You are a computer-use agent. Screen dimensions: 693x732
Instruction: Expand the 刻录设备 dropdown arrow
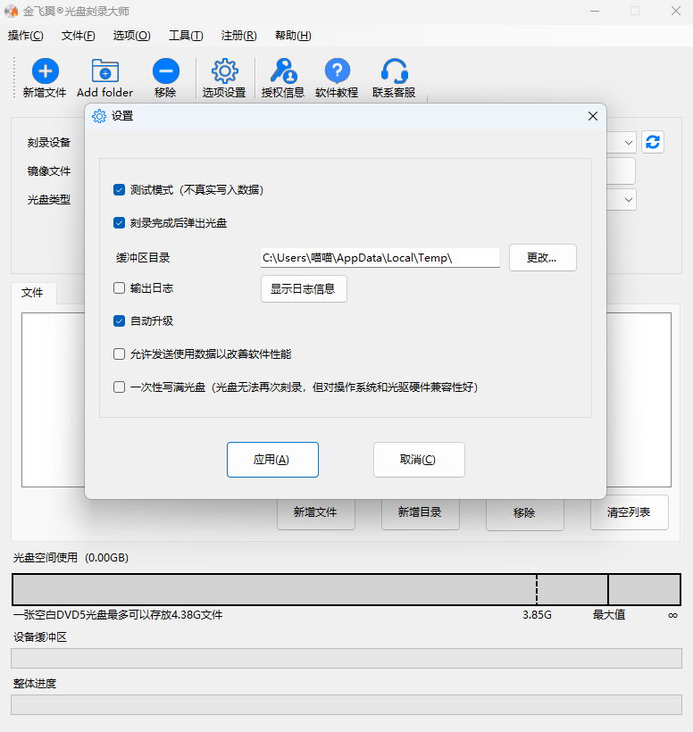(x=628, y=142)
